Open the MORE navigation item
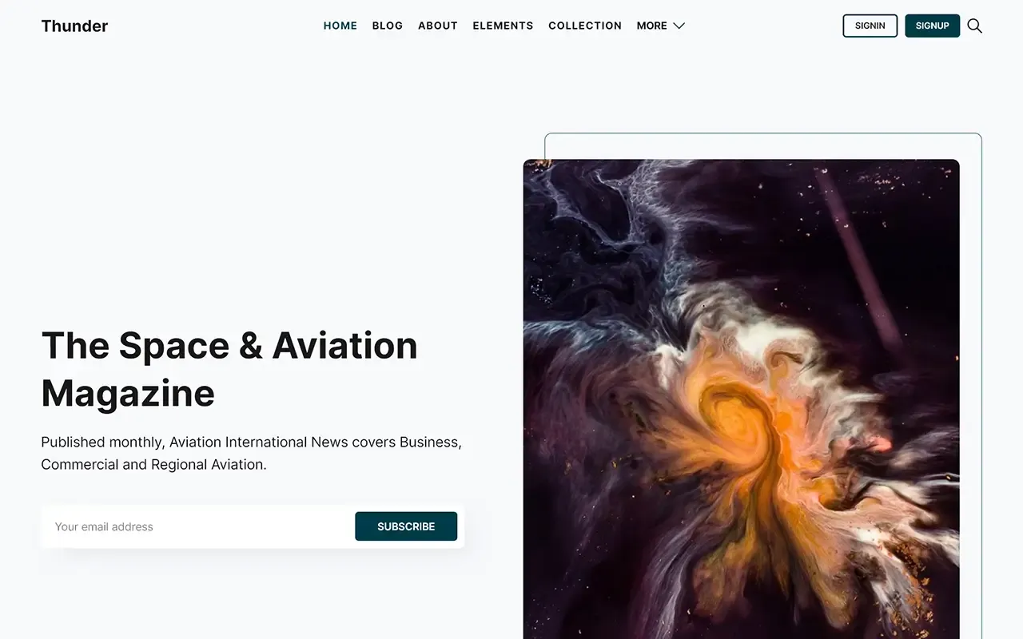Screen dimensions: 1023x639 click(x=660, y=26)
